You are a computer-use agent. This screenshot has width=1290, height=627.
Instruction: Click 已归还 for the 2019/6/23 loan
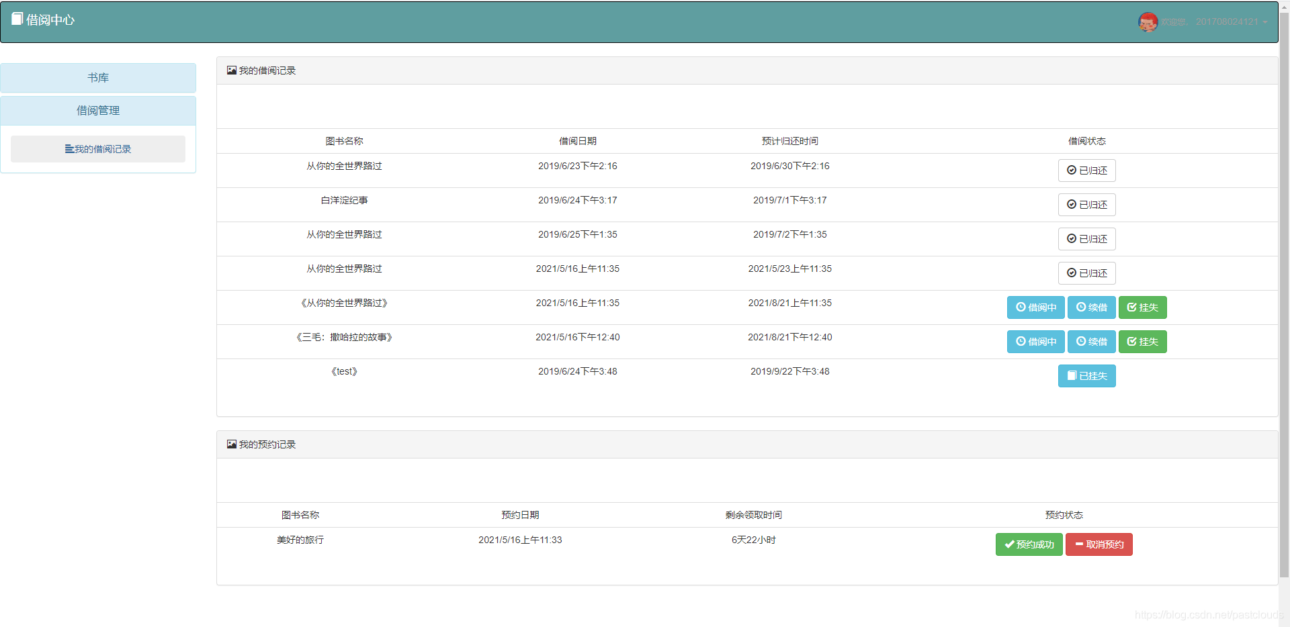click(1086, 171)
